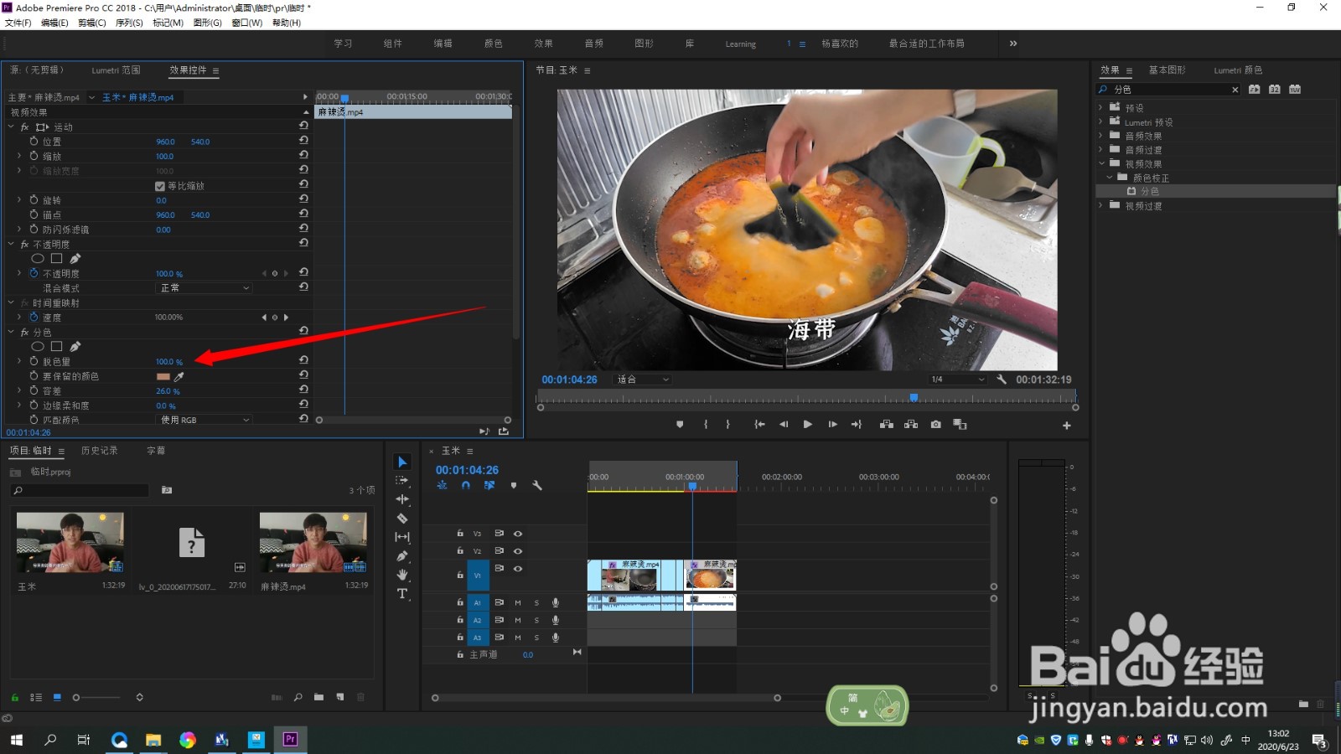Viewport: 1341px width, 754px height.
Task: Toggle lock on track V2
Action: pos(460,550)
